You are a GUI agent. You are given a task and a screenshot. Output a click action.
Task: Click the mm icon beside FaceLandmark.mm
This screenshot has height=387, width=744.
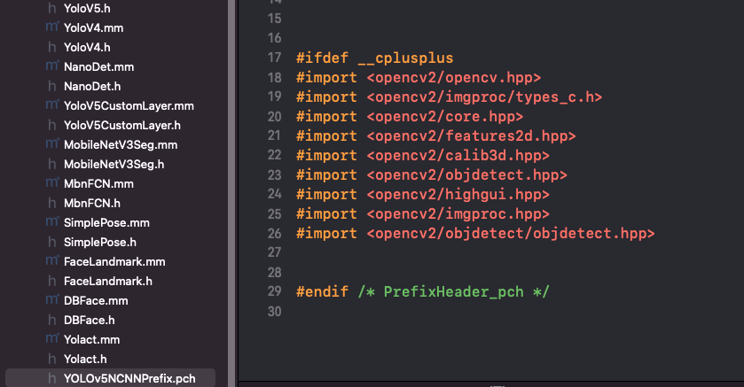52,260
